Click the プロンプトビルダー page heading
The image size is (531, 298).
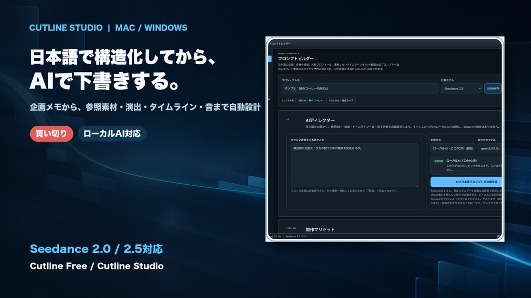(x=296, y=58)
